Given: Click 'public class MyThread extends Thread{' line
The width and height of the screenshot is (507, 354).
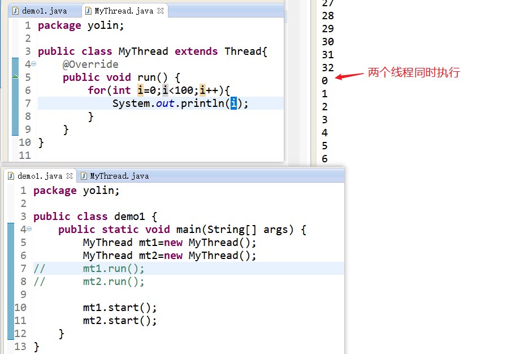Looking at the screenshot, I should pos(153,51).
